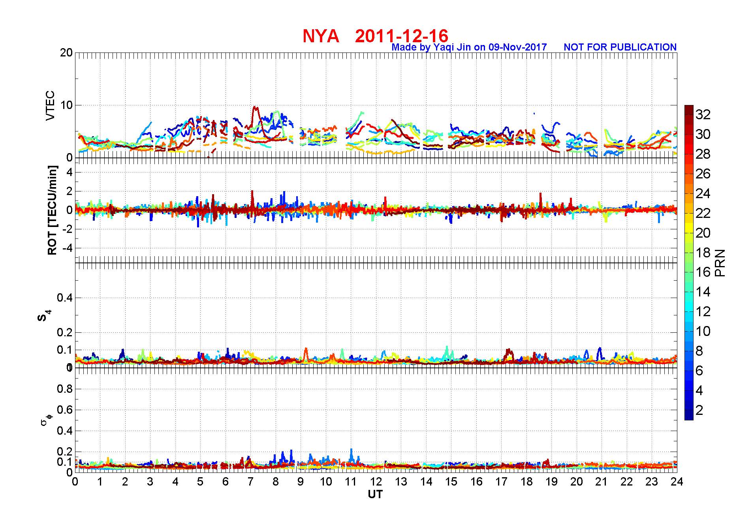The width and height of the screenshot is (752, 525).
Task: Select the S4 y-axis label
Action: coord(43,316)
